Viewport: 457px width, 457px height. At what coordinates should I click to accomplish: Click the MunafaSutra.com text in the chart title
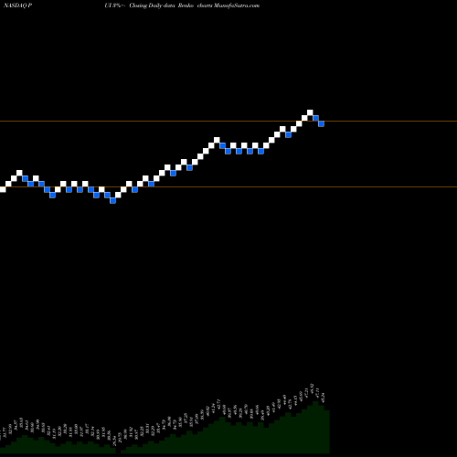click(x=237, y=5)
